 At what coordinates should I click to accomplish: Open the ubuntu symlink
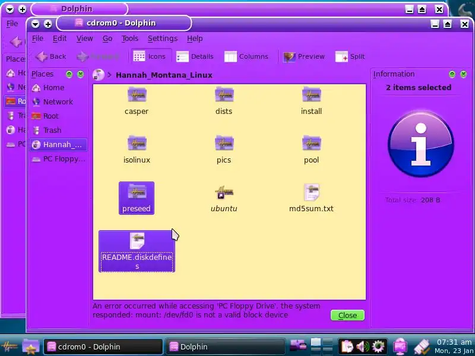(x=224, y=198)
